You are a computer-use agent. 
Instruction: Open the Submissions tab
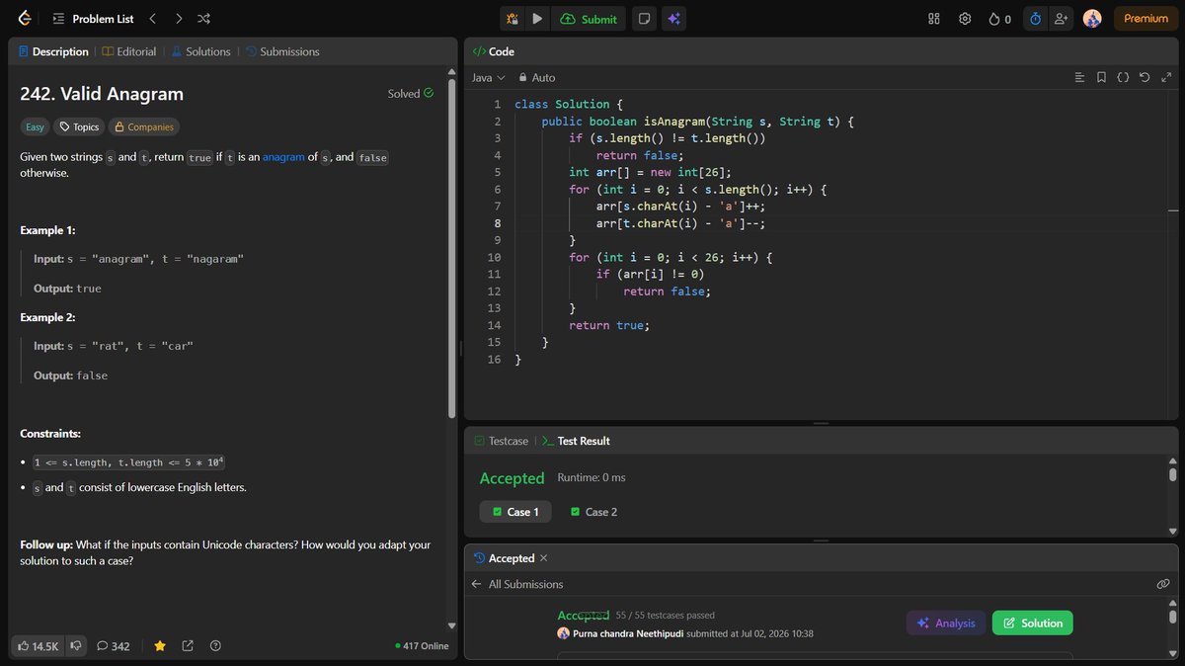(282, 51)
